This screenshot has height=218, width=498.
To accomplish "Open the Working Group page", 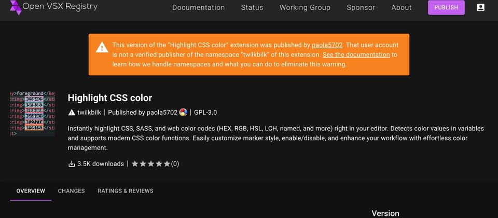I will click(x=305, y=7).
